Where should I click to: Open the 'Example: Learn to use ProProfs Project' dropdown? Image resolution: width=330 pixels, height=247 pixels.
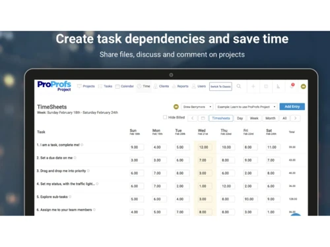[x=246, y=107]
